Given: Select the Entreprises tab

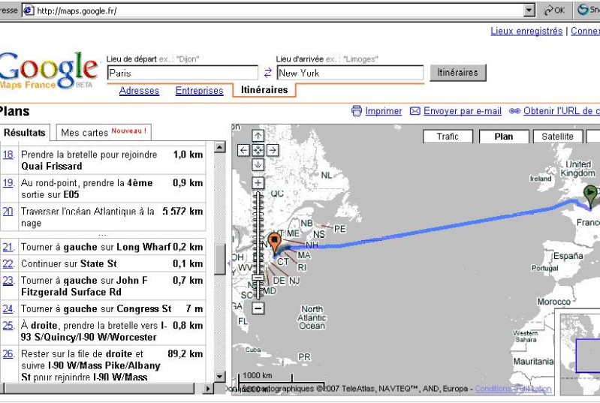Looking at the screenshot, I should (199, 91).
